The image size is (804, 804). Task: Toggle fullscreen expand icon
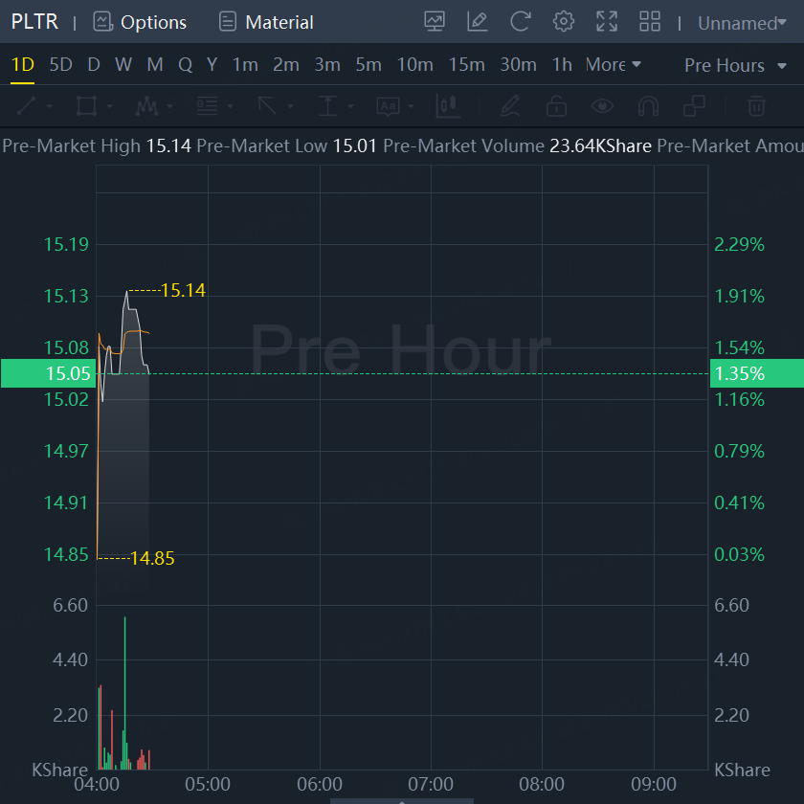[x=607, y=22]
